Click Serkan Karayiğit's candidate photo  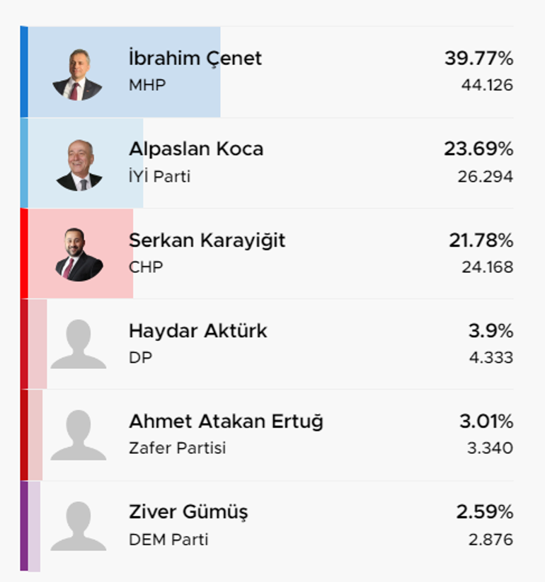tap(79, 255)
